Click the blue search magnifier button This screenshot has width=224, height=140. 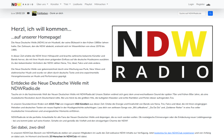(x=210, y=13)
